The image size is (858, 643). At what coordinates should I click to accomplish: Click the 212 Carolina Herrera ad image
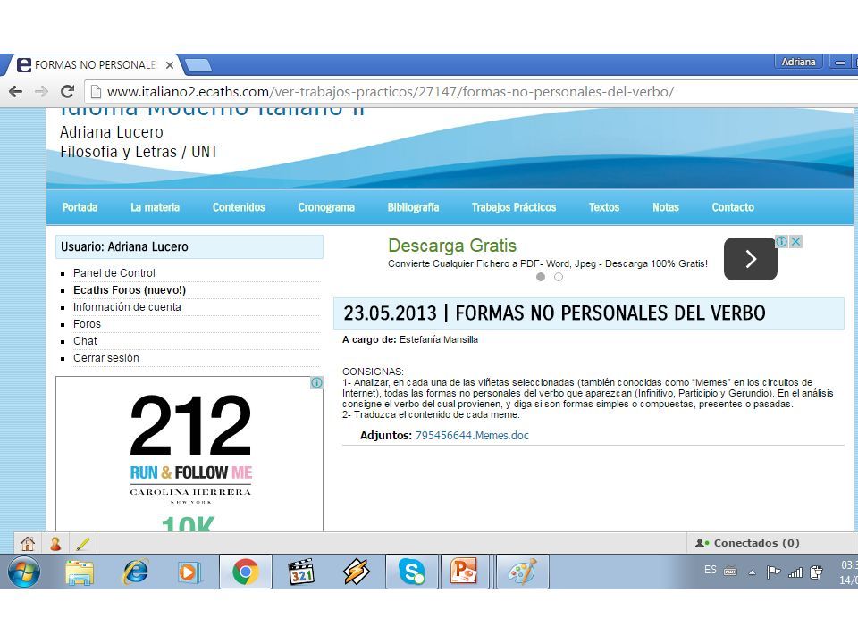[189, 454]
